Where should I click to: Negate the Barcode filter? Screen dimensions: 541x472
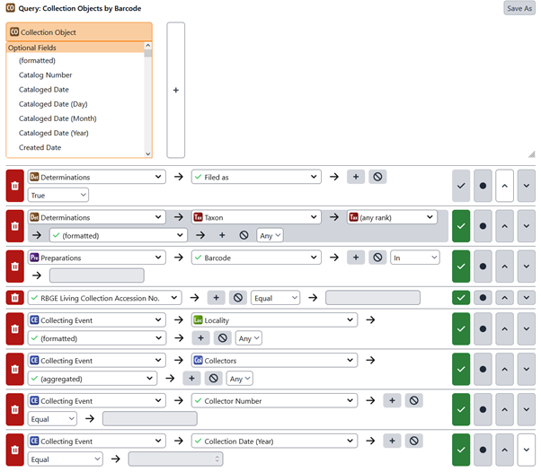point(377,258)
